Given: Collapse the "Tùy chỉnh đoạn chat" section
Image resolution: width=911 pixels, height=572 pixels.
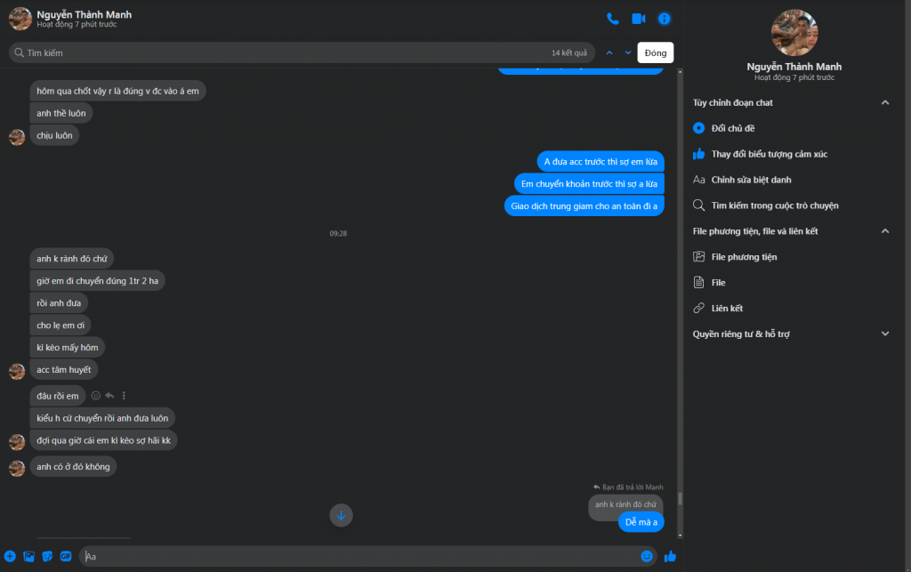Looking at the screenshot, I should [884, 103].
